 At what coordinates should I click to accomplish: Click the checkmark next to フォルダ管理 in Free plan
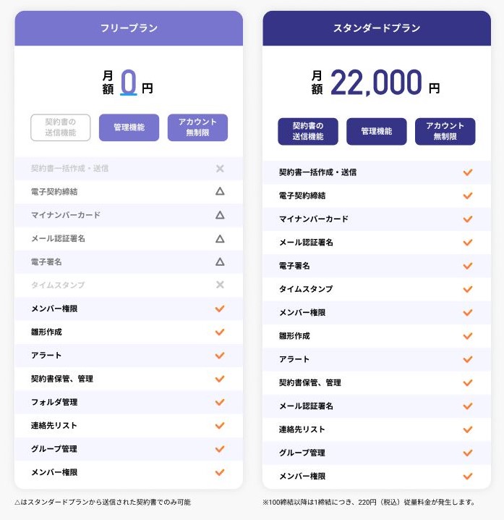pyautogui.click(x=220, y=402)
